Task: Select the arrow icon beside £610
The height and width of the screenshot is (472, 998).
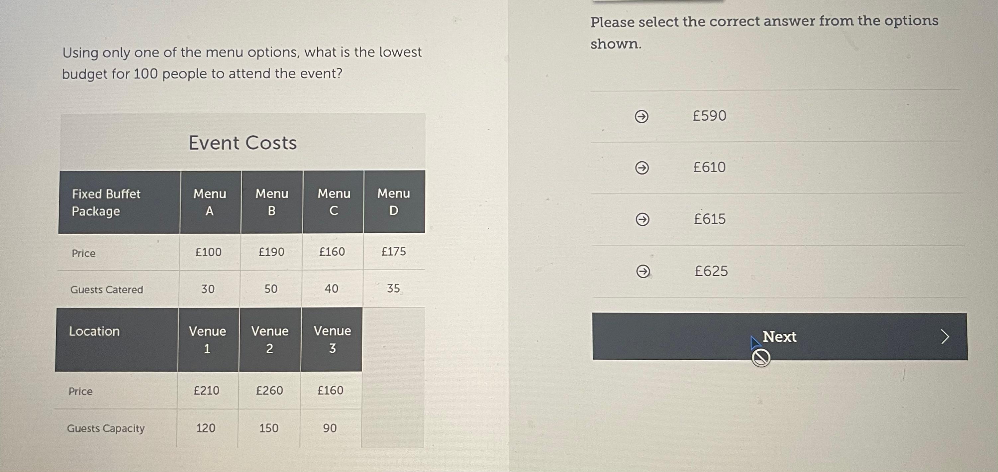Action: tap(642, 168)
